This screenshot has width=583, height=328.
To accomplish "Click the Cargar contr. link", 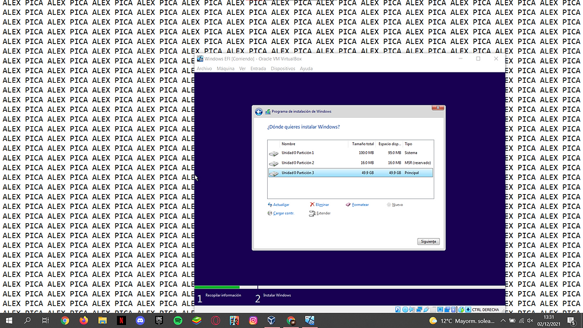I will [284, 213].
